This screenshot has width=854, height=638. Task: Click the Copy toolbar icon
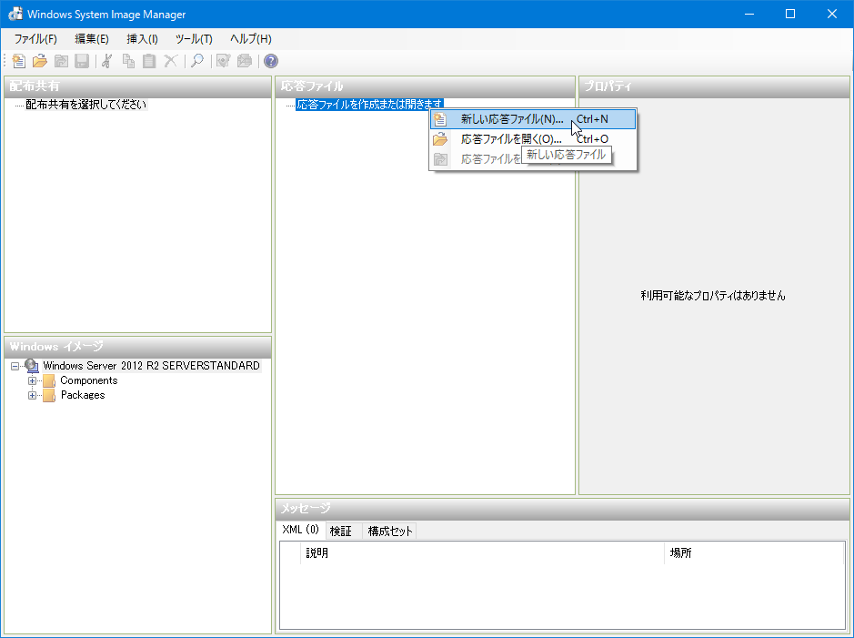point(128,61)
